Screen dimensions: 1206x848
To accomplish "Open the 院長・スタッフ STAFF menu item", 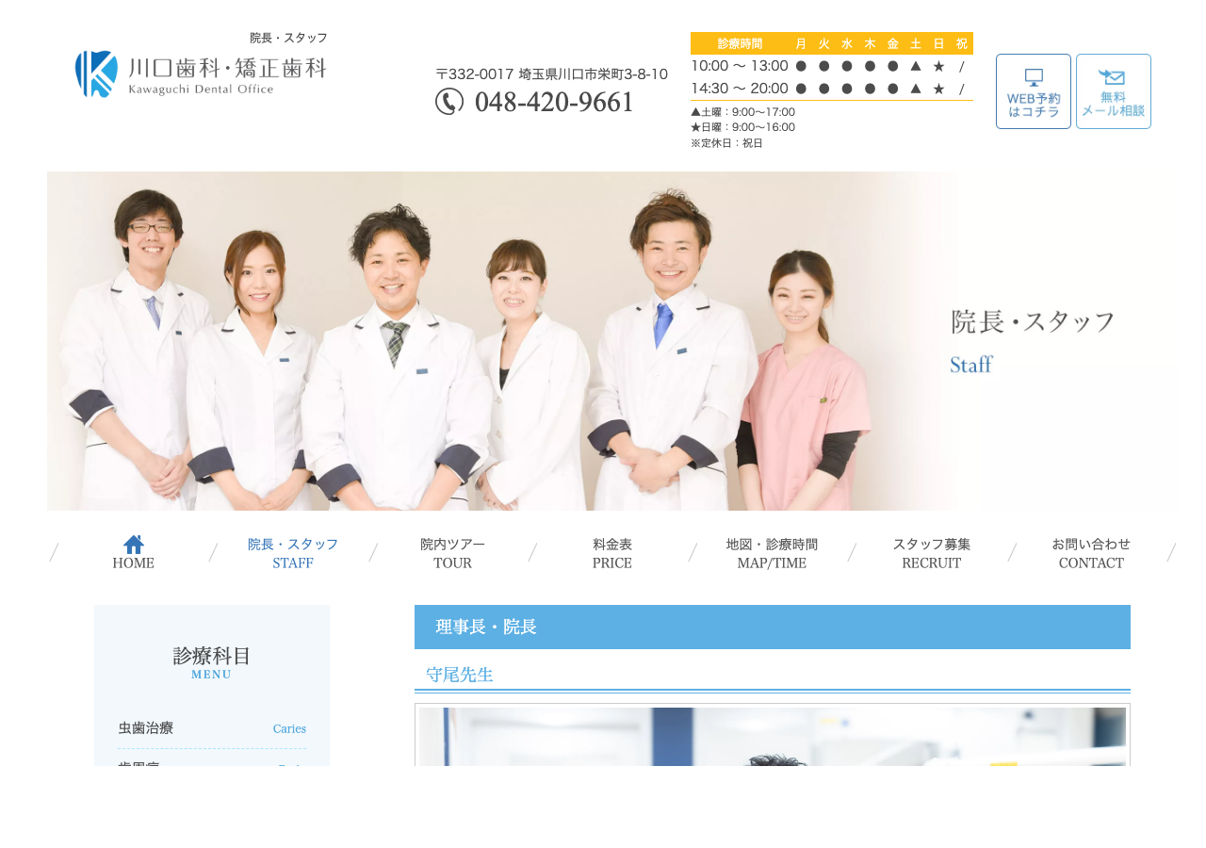I will 293,553.
